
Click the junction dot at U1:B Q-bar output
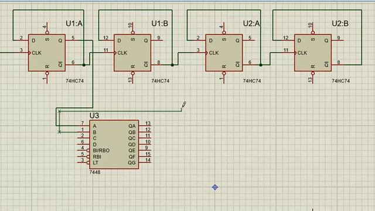pyautogui.click(x=172, y=65)
